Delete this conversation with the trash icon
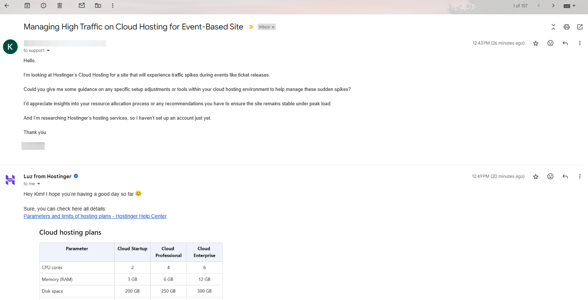The width and height of the screenshot is (588, 300). coord(60,6)
